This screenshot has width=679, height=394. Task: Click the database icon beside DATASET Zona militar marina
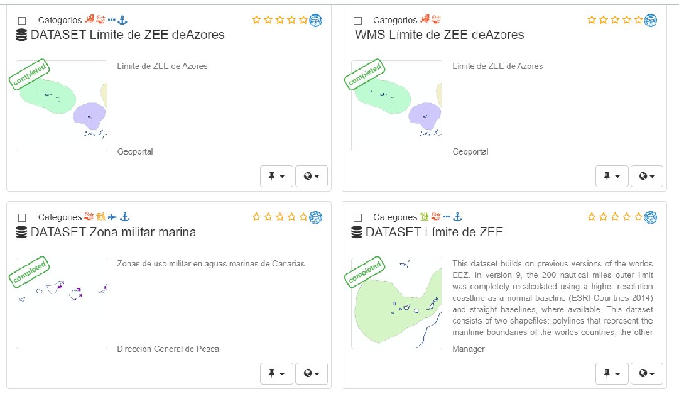pos(21,233)
